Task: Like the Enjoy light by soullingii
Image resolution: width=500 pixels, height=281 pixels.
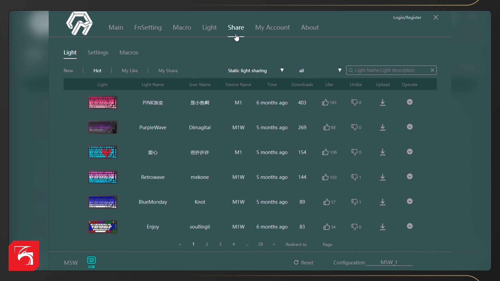Action: (x=327, y=227)
